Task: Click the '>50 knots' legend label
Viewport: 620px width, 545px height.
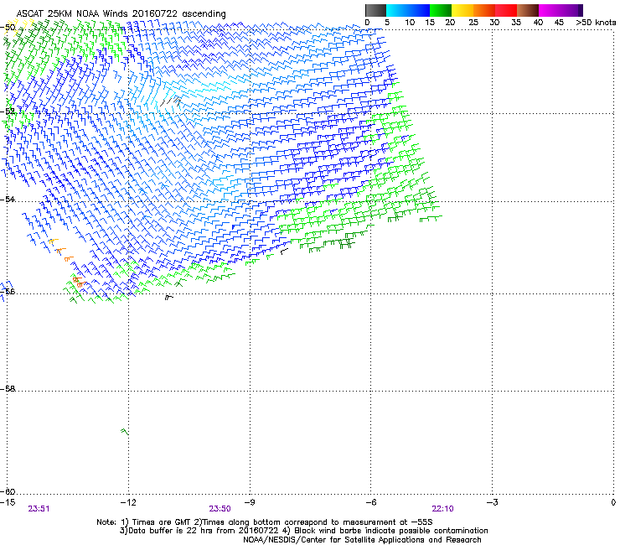Action: coord(597,23)
